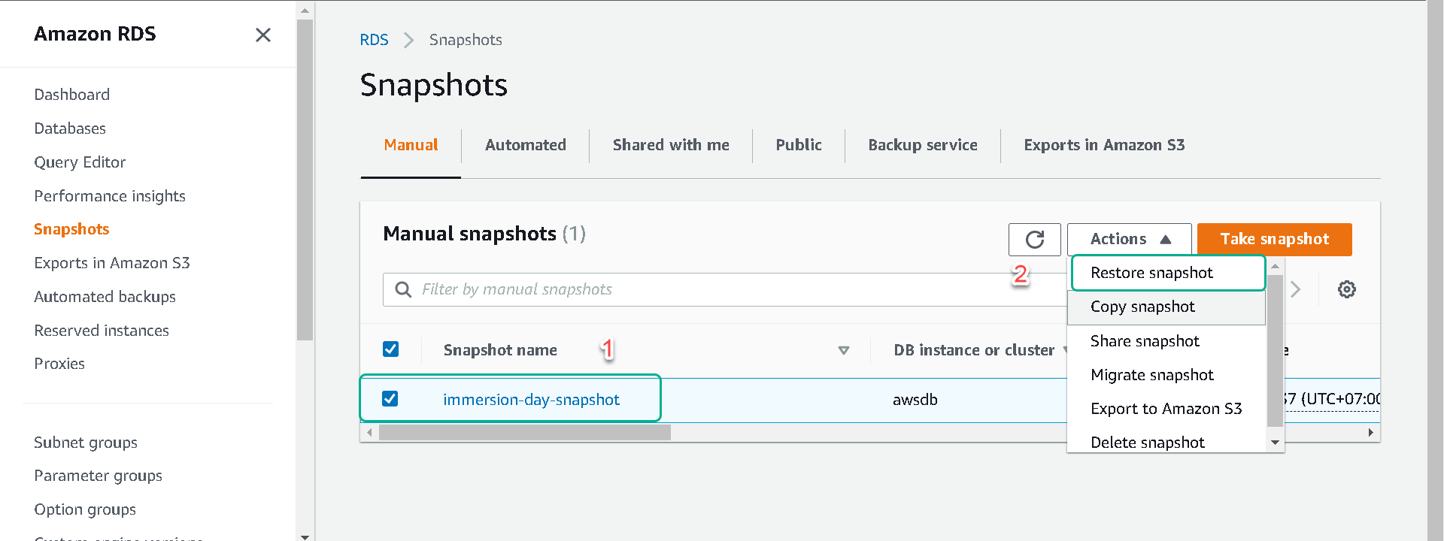Close the Amazon RDS navigation panel

(262, 35)
